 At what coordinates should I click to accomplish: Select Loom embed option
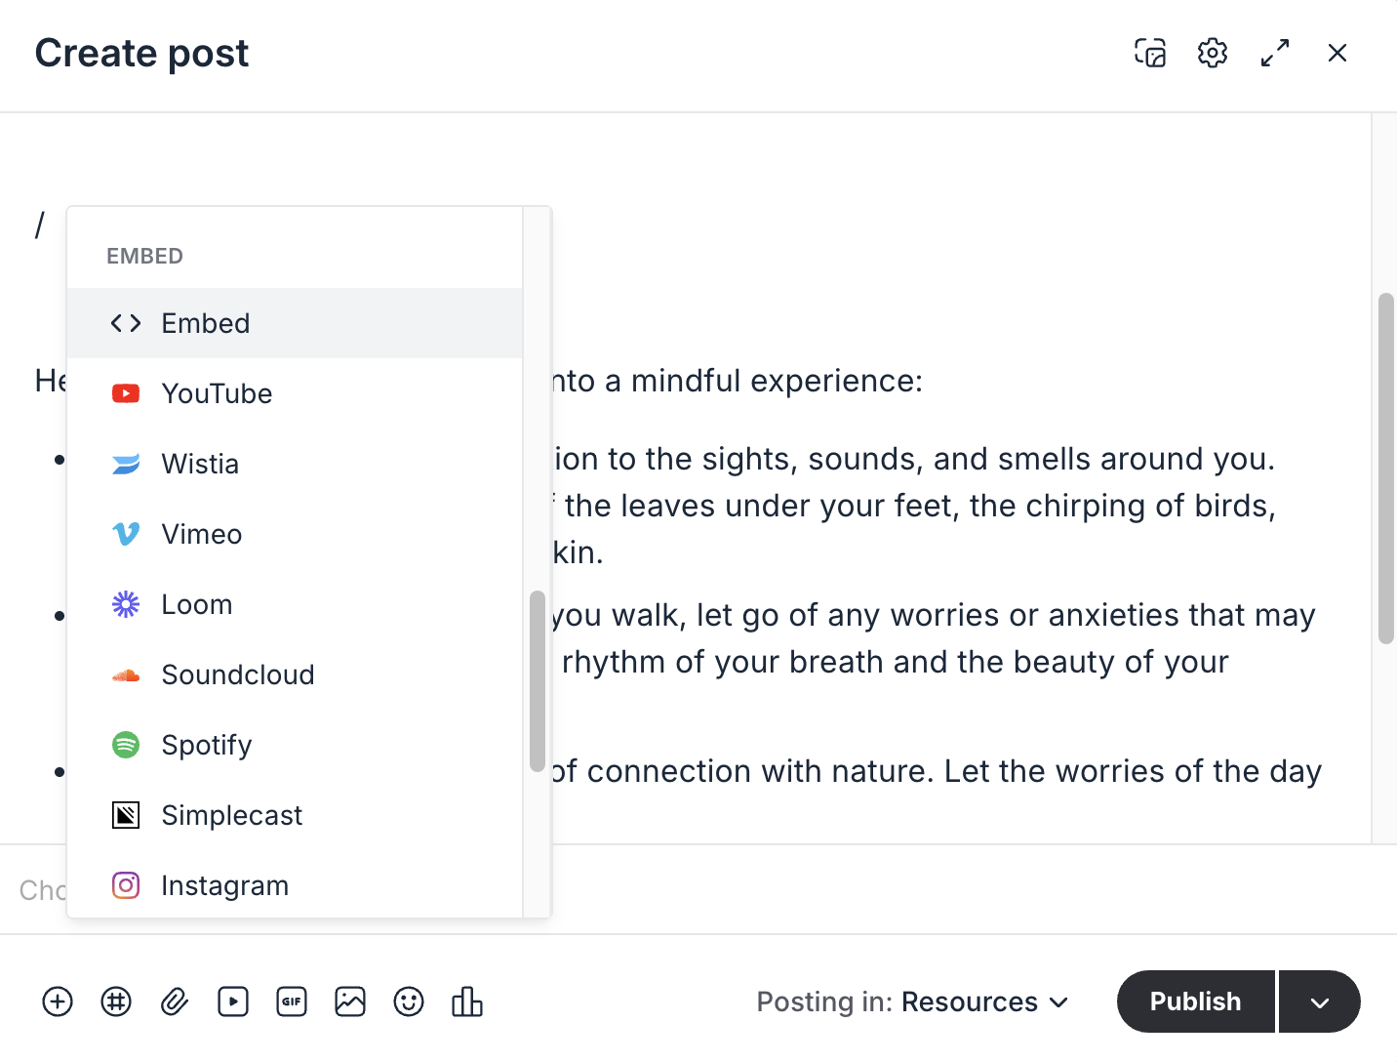pyautogui.click(x=196, y=604)
